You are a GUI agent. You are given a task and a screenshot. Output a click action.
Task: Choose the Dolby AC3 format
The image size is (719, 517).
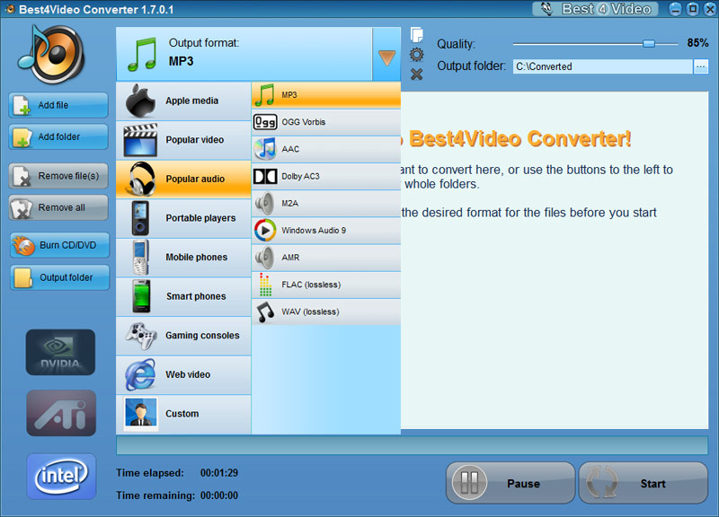point(326,176)
